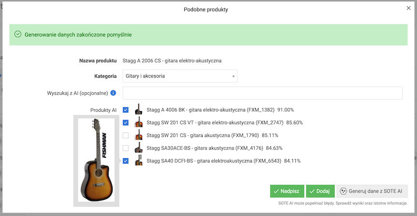Click the 84.11% similarity value
The width and height of the screenshot is (417, 216).
[292, 161]
